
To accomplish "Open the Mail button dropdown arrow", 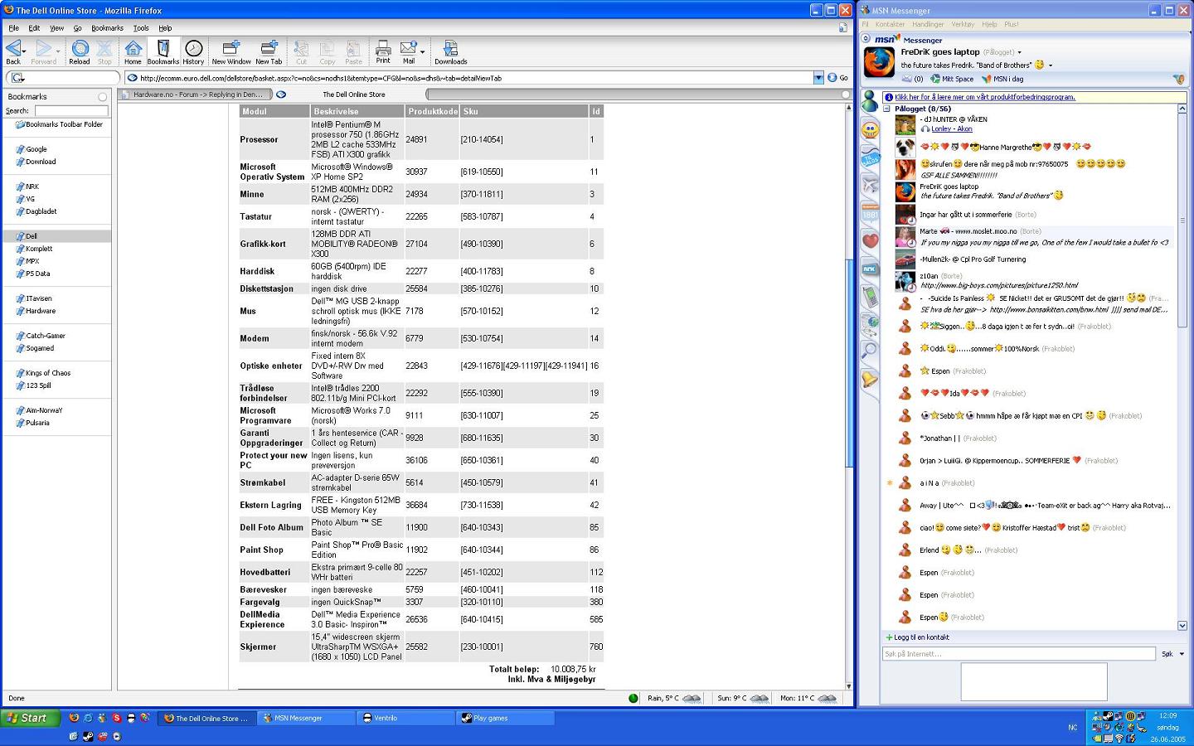I will [422, 51].
